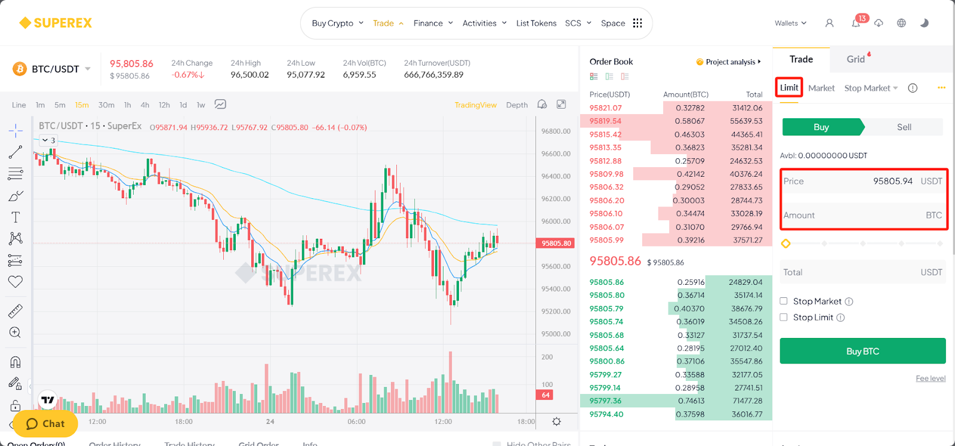Click the SuperEx logo

click(56, 23)
